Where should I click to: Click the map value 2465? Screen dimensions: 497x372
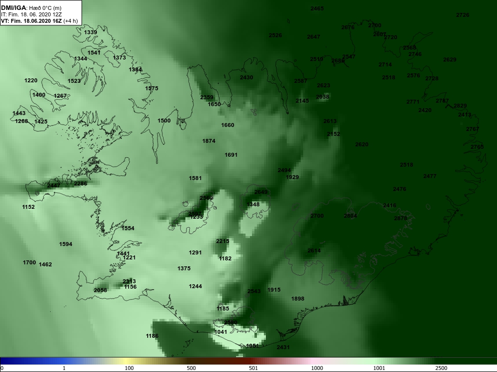(317, 8)
